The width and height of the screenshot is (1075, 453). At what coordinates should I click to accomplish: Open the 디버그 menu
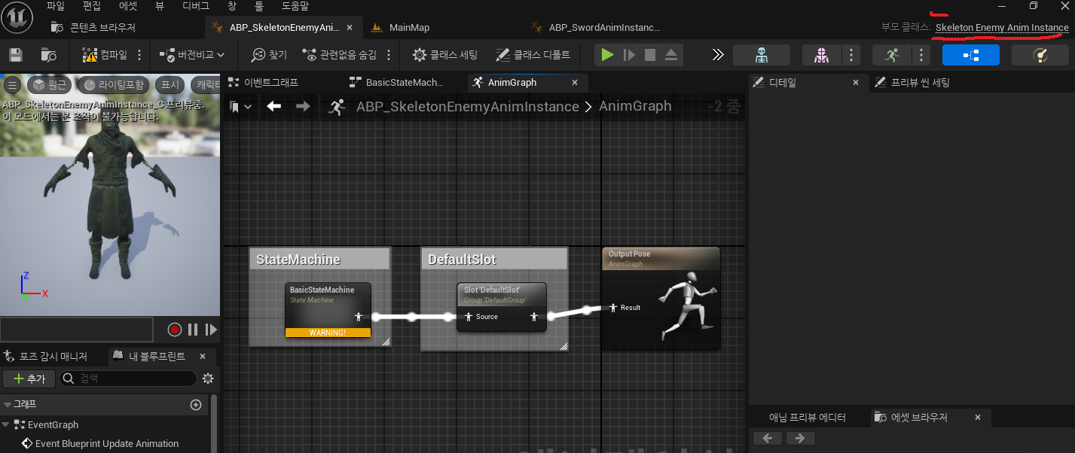pyautogui.click(x=196, y=6)
